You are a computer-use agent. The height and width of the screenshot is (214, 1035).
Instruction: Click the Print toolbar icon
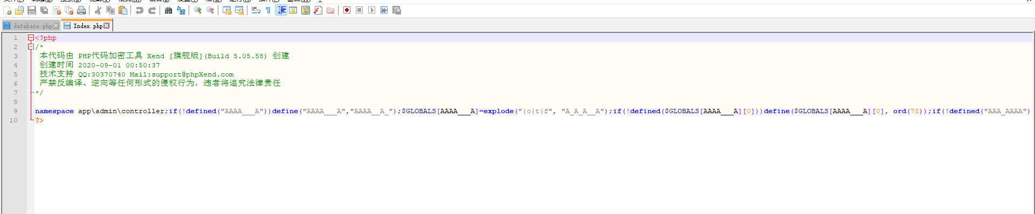tap(81, 10)
